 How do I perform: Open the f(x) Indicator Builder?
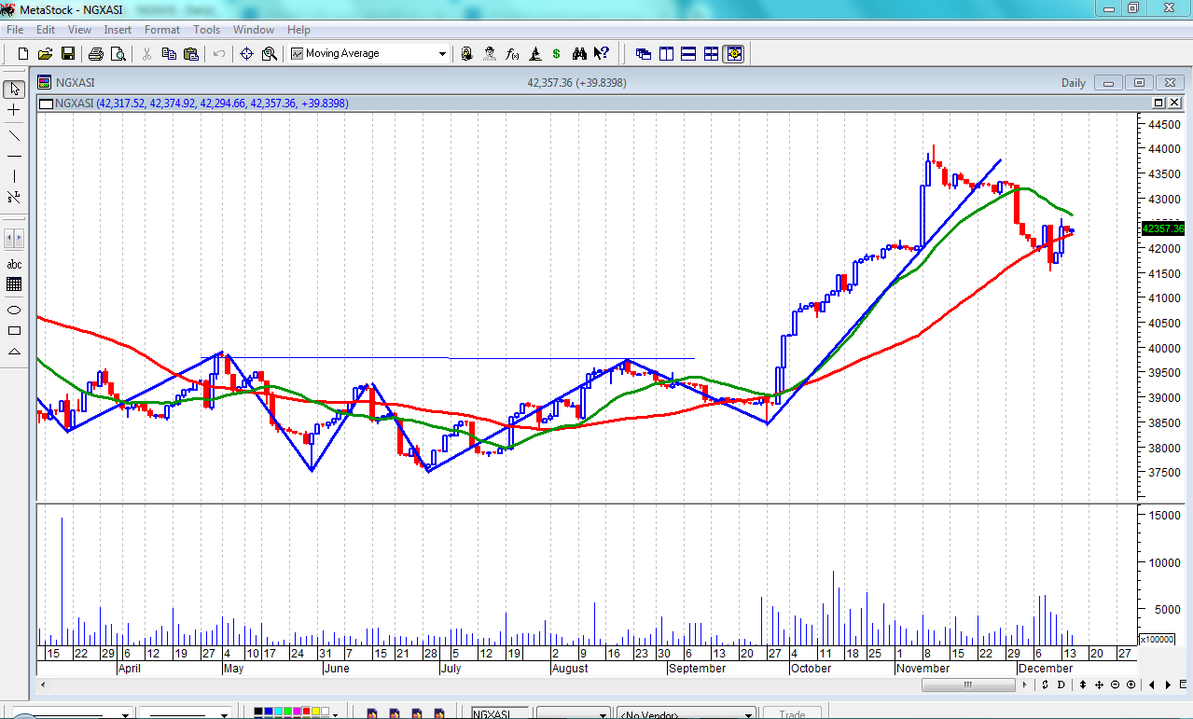[512, 54]
